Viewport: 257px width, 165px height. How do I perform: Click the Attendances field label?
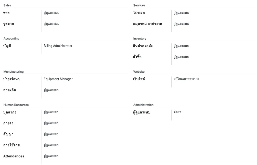[x=14, y=156]
